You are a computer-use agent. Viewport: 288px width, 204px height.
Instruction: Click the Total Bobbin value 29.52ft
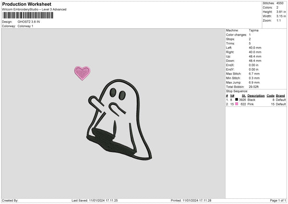(253, 87)
